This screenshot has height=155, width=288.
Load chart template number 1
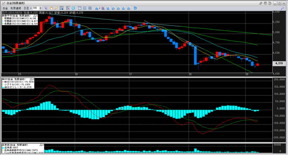click(x=108, y=8)
